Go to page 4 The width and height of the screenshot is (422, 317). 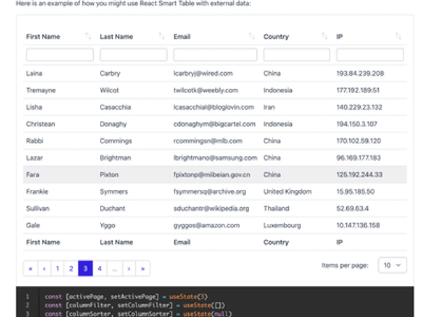coord(100,269)
